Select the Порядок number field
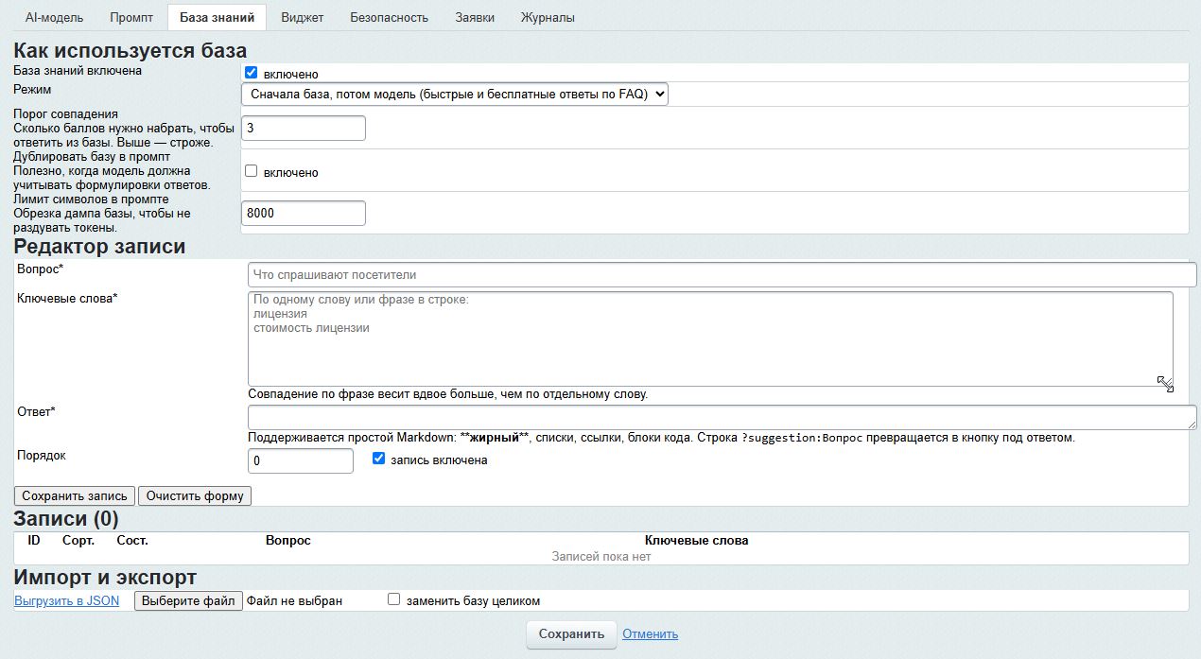 click(301, 460)
